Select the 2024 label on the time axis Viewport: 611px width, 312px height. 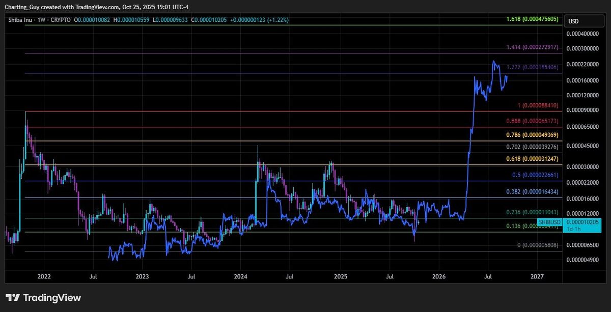240,276
